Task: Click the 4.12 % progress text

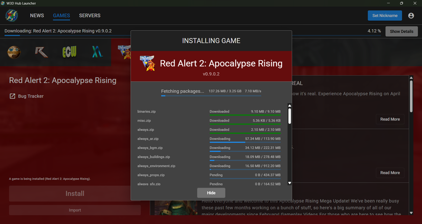Action: pos(374,31)
